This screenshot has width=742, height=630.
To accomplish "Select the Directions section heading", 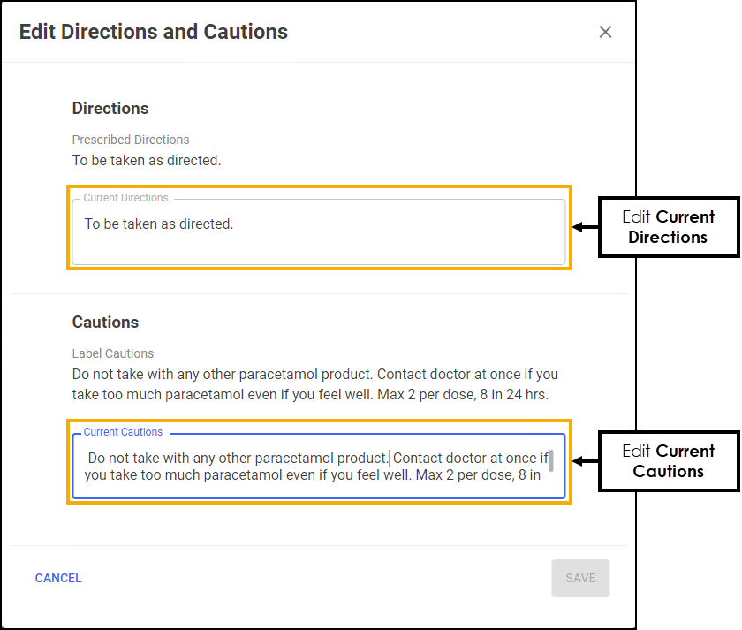I will click(110, 109).
